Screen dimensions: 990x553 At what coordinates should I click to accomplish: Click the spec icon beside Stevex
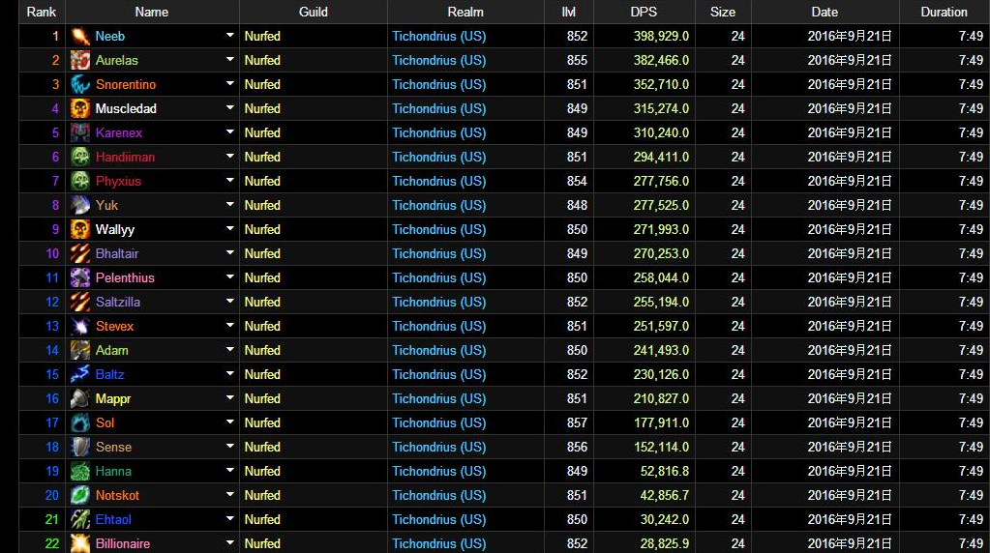coord(80,327)
